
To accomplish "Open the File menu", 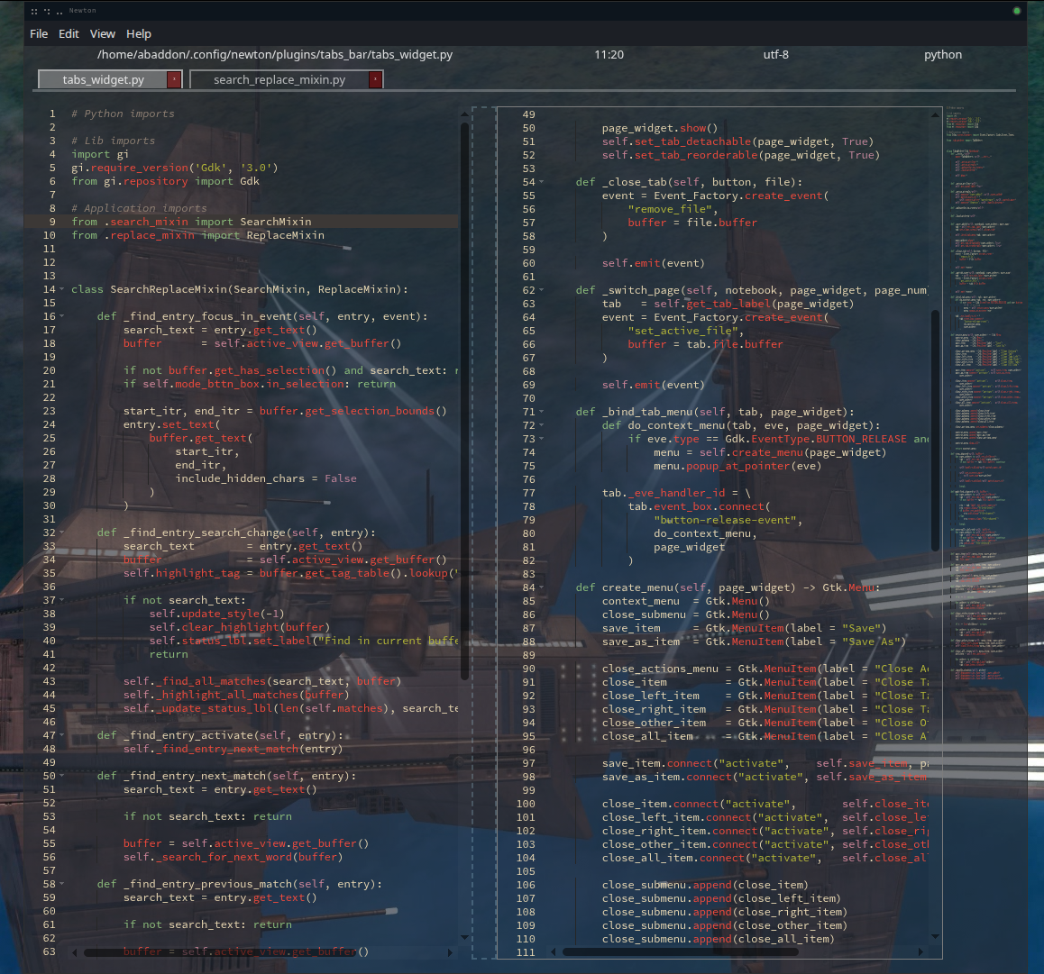I will [38, 33].
